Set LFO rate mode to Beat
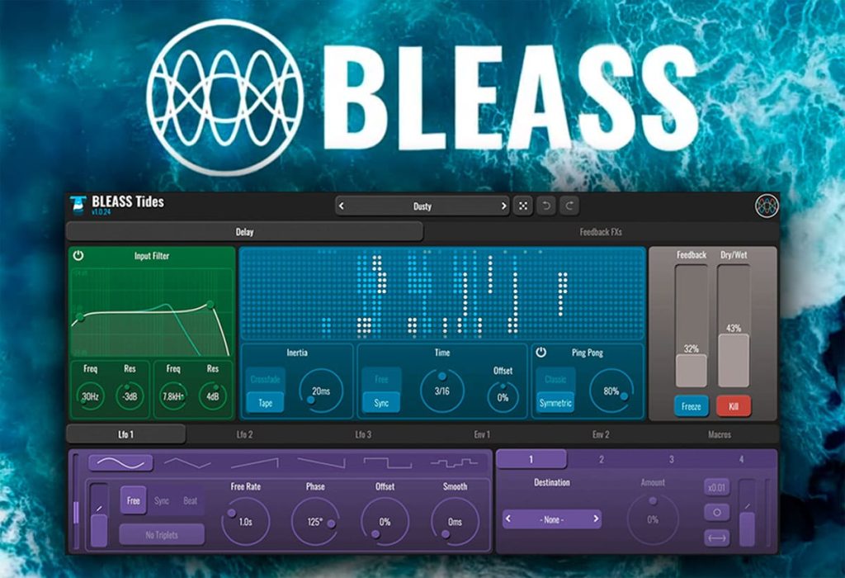 pyautogui.click(x=191, y=500)
